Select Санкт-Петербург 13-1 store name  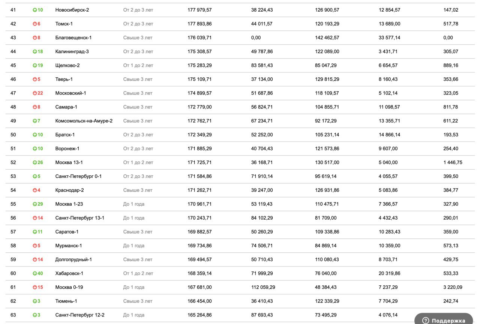[x=80, y=218]
